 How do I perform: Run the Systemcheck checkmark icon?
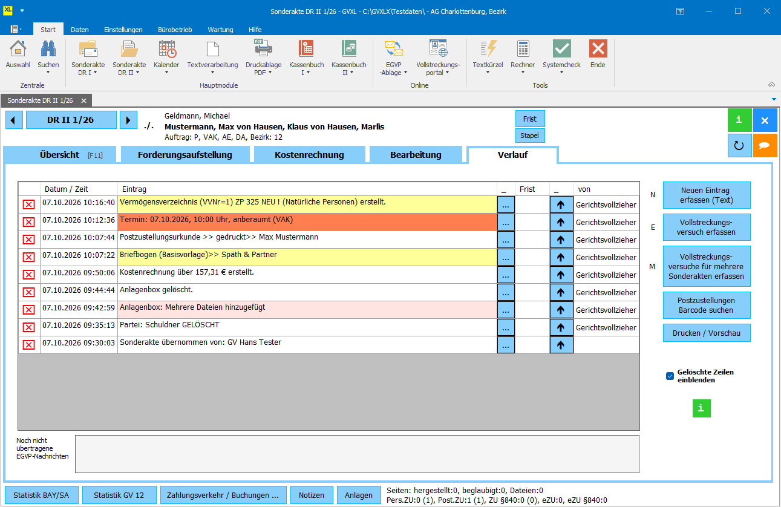562,48
